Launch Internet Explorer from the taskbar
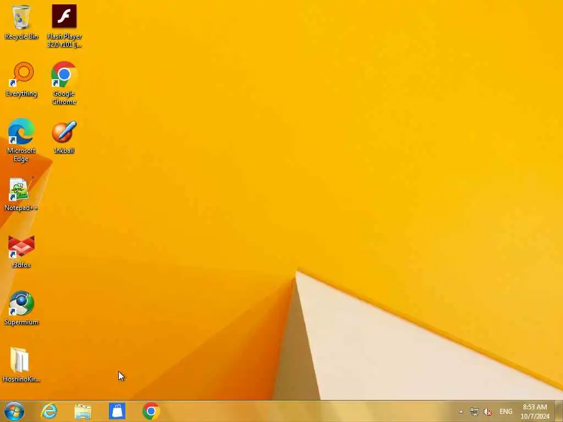 point(49,411)
